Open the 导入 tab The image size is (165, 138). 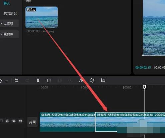(7, 3)
